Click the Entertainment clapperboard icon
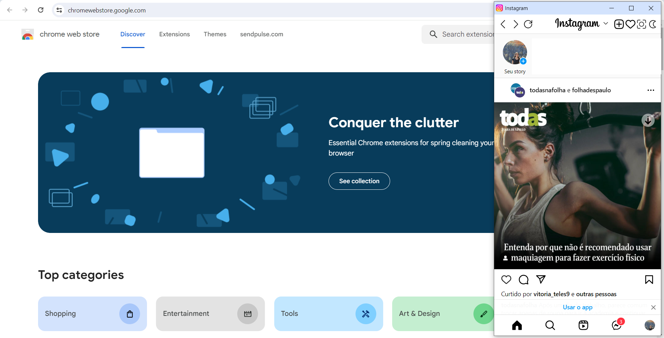Image resolution: width=664 pixels, height=338 pixels. pyautogui.click(x=248, y=314)
